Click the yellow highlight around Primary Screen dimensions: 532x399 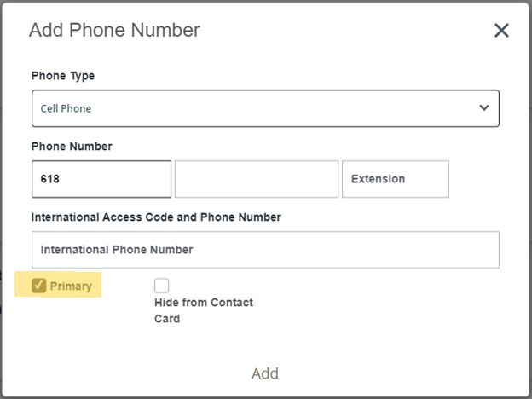[58, 285]
